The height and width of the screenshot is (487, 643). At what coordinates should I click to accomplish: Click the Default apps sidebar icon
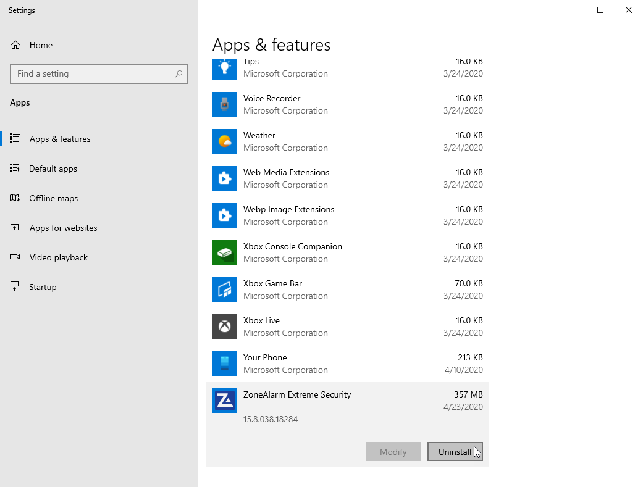pyautogui.click(x=15, y=168)
